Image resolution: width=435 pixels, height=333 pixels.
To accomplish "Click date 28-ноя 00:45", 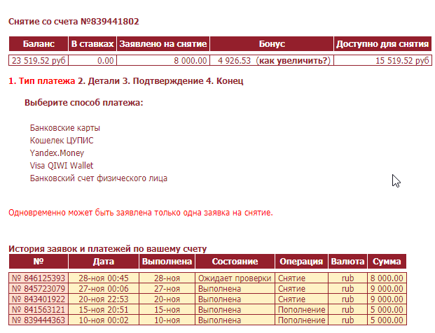I will click(x=104, y=278).
